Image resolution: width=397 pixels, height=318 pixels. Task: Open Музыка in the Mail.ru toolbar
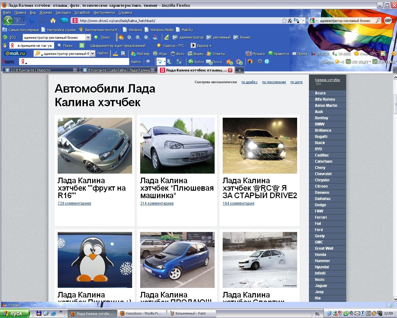click(255, 54)
